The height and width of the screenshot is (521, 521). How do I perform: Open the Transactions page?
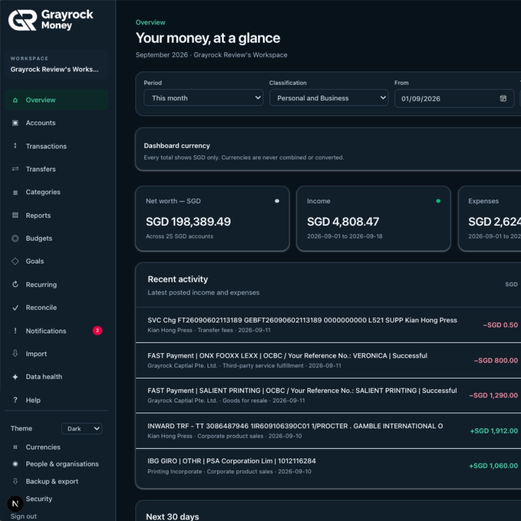56,146
